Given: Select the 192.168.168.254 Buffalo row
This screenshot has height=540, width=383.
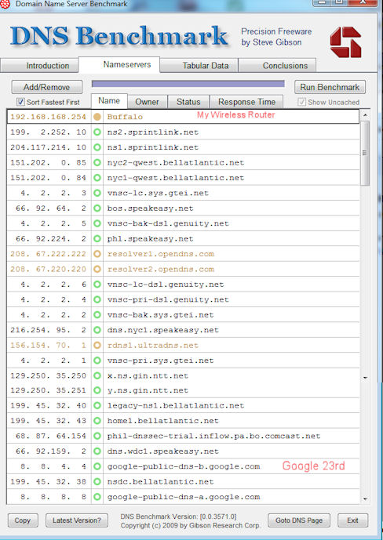Looking at the screenshot, I should (183, 117).
